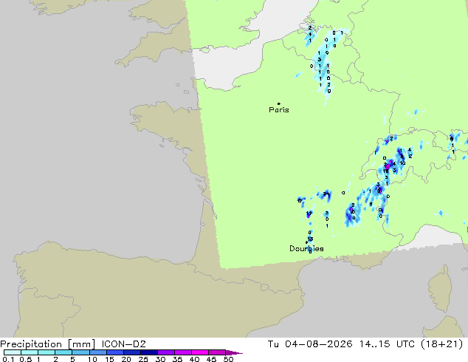The height and width of the screenshot is (362, 468).
Task: Pick the 10–15 mm legend swatch
Action: 97,352
